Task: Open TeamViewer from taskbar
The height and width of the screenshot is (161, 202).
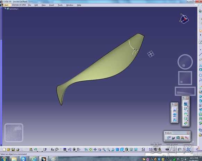Action: [24, 159]
